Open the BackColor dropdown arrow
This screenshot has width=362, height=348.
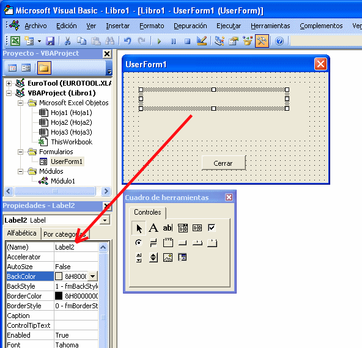(92, 276)
